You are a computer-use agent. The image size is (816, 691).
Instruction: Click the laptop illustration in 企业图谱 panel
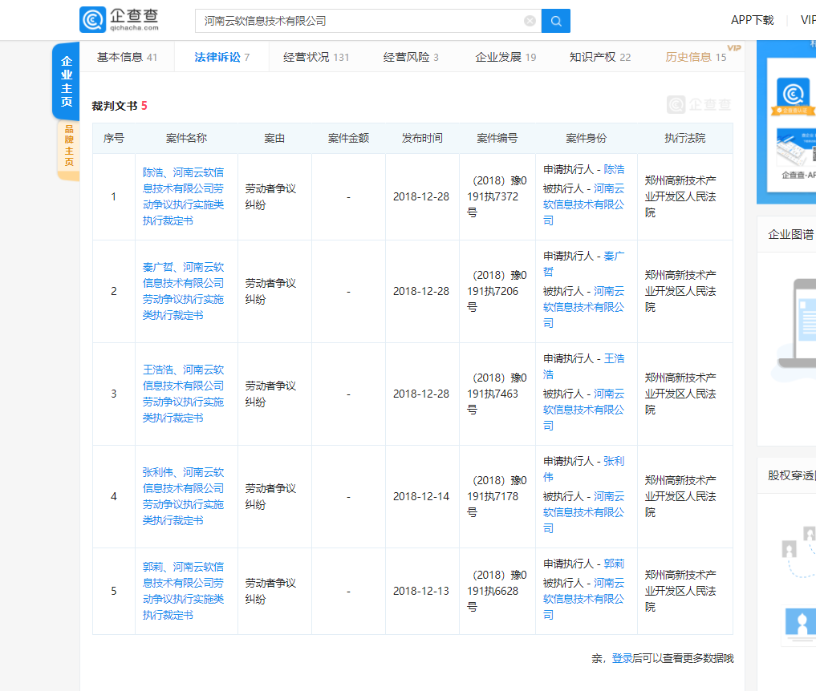(798, 325)
